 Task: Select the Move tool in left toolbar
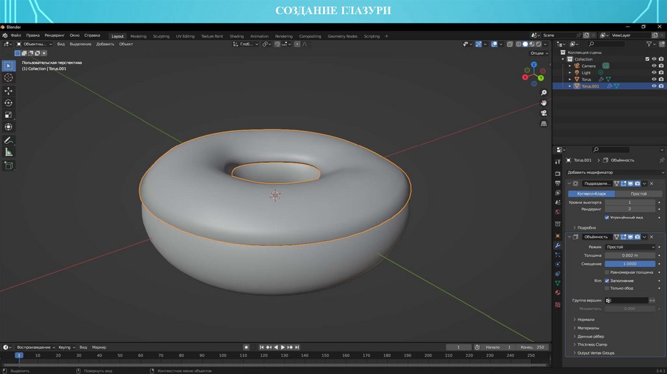tap(8, 91)
